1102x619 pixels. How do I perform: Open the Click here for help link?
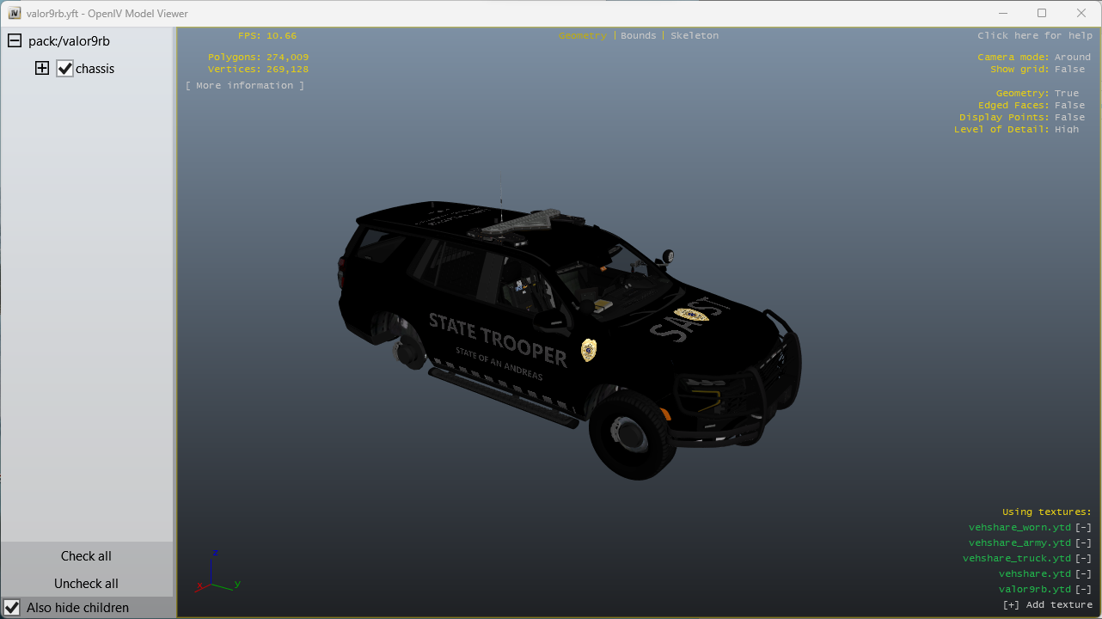click(1034, 36)
